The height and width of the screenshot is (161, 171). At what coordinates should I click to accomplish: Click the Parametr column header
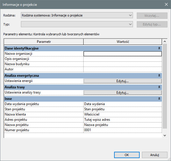click(x=44, y=42)
